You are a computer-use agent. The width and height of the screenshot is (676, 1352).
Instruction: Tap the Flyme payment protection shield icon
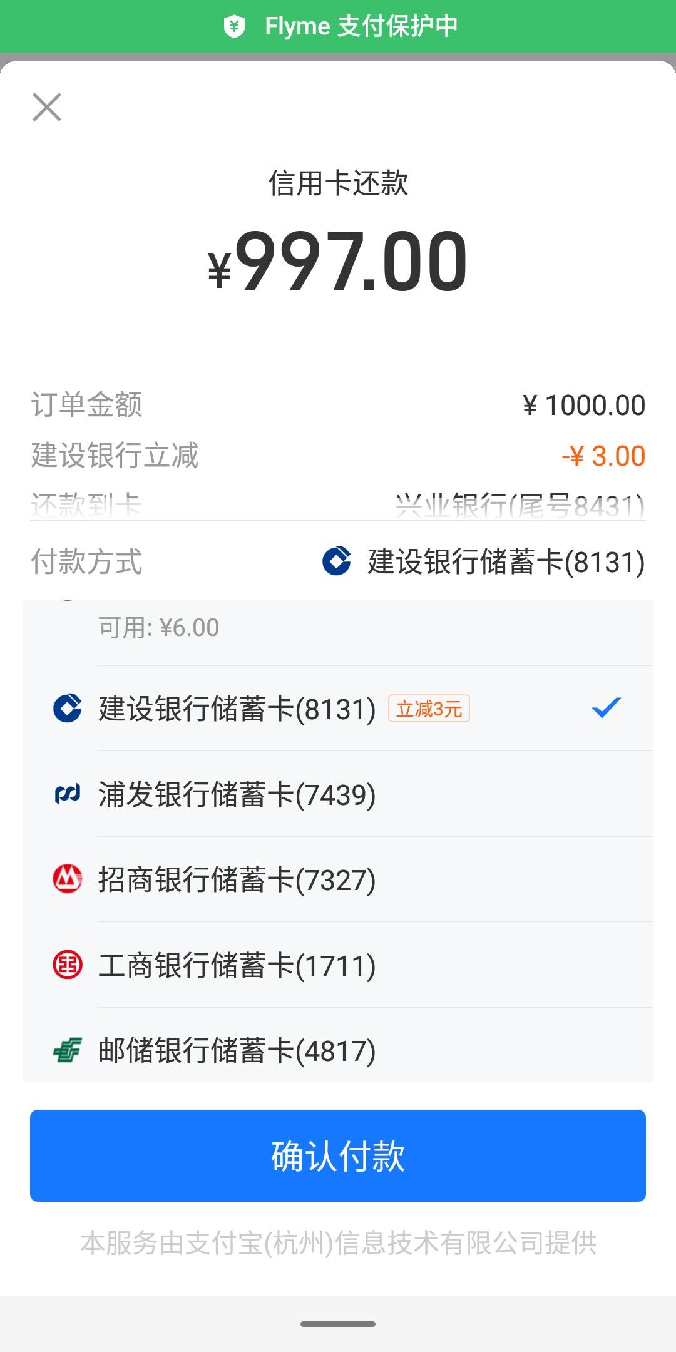[x=234, y=26]
